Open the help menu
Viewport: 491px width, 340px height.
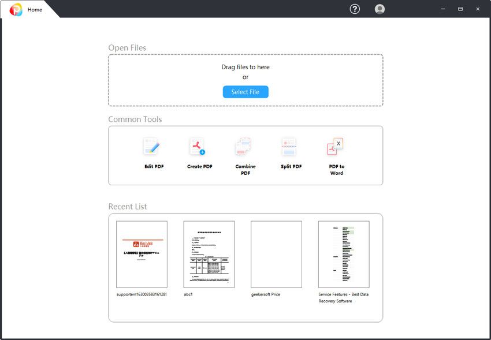354,9
